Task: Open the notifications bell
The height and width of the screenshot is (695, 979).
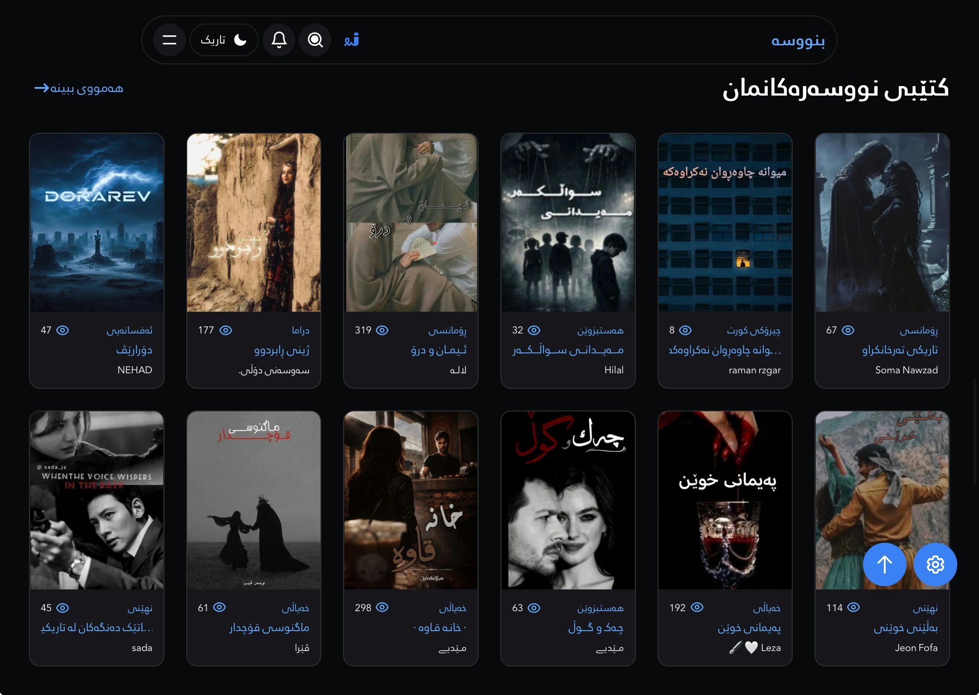Action: (x=279, y=40)
